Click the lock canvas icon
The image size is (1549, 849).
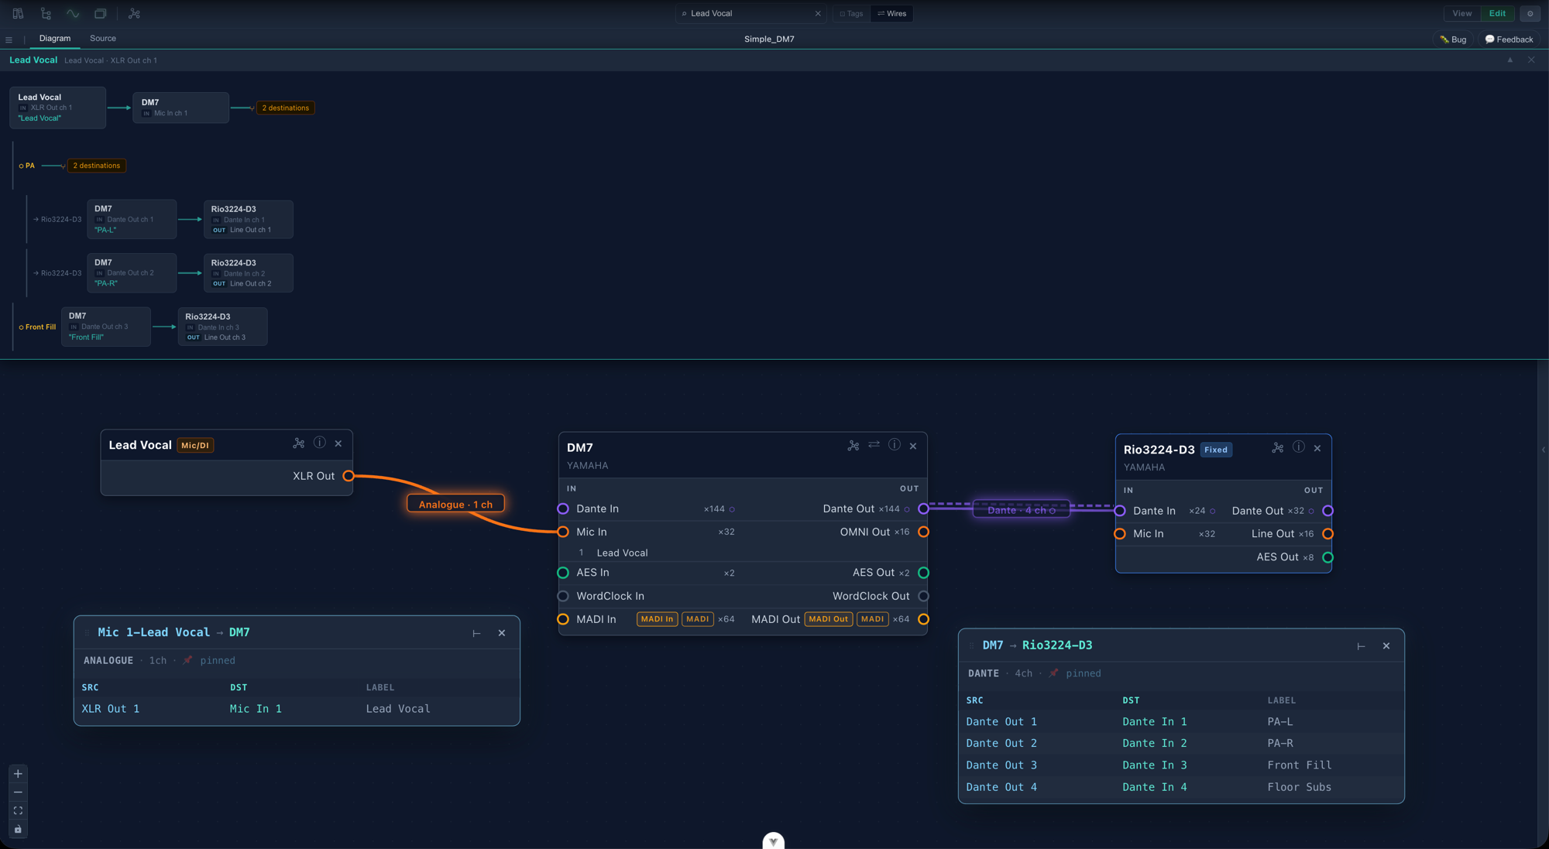[x=18, y=830]
